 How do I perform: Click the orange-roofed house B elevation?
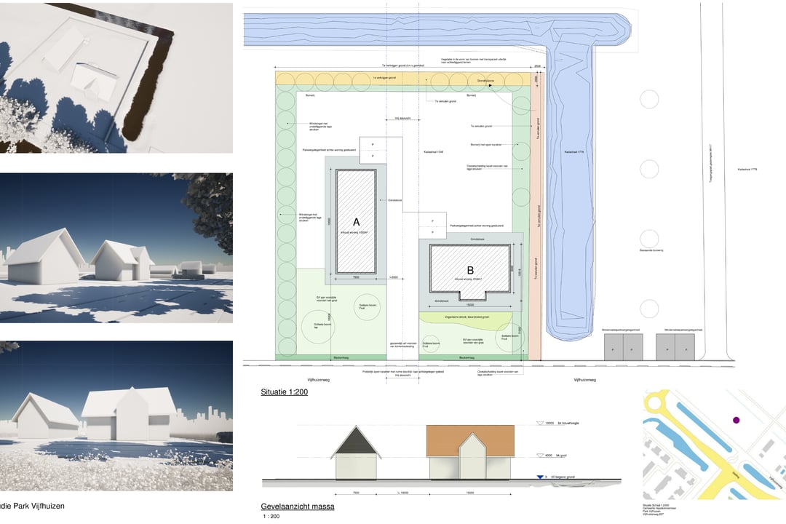(x=470, y=452)
